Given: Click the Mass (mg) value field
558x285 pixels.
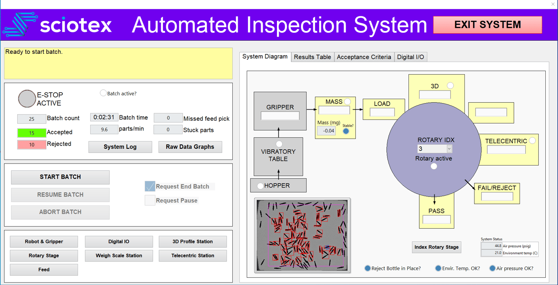Looking at the screenshot, I should 326,131.
